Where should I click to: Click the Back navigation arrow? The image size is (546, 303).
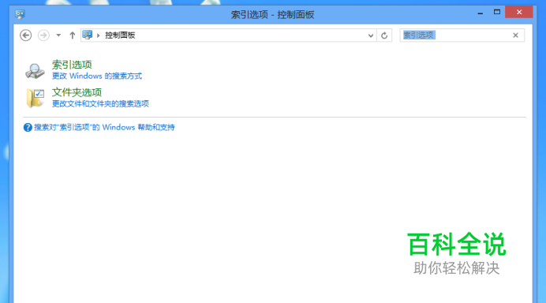26,36
